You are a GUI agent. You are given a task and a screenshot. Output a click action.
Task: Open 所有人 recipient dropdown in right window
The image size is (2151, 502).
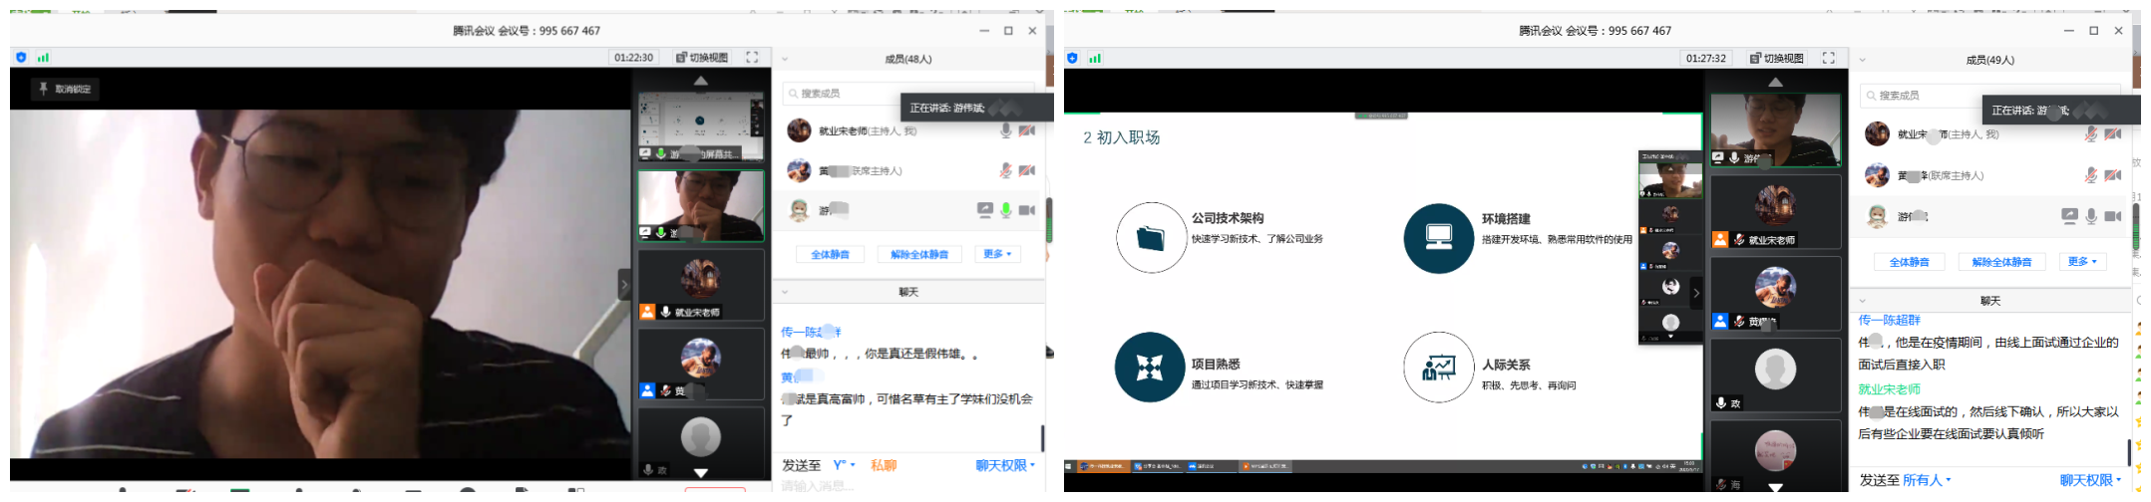click(1927, 480)
